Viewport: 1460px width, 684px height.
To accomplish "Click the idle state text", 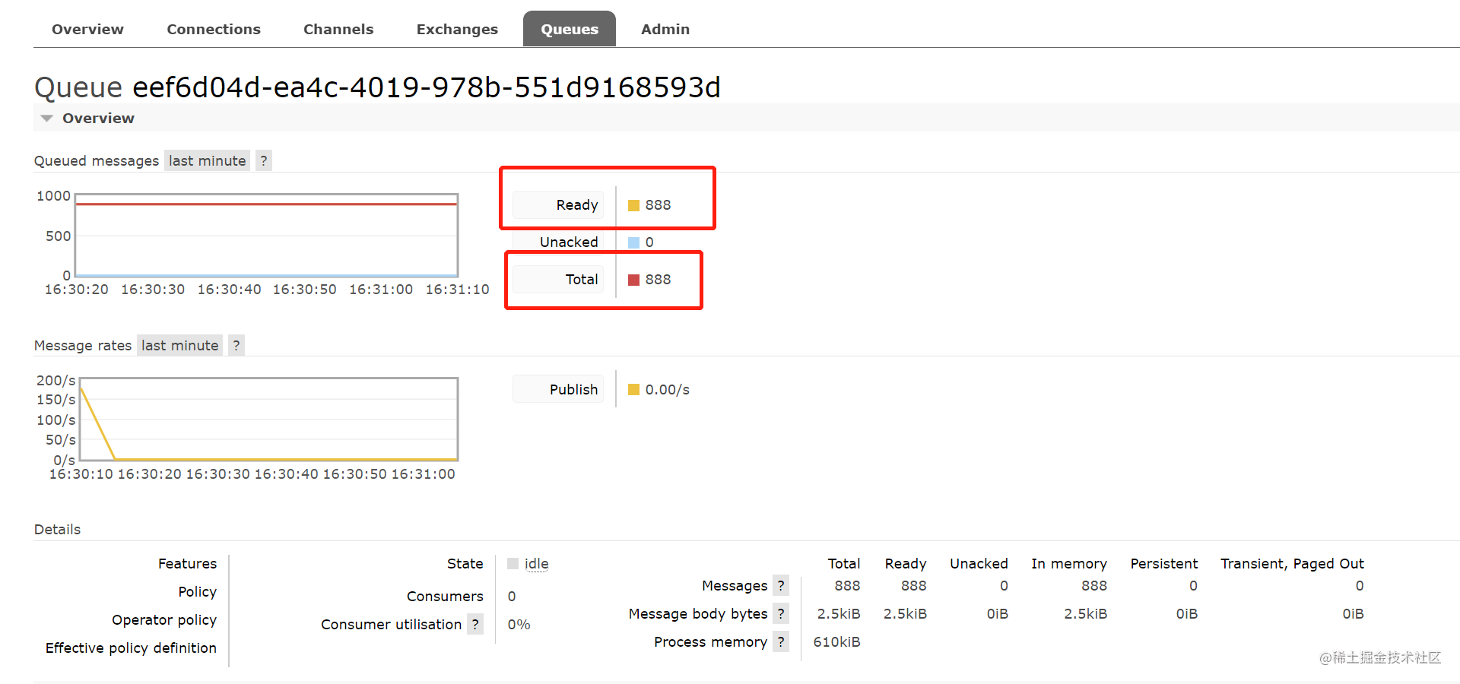I will point(537,564).
